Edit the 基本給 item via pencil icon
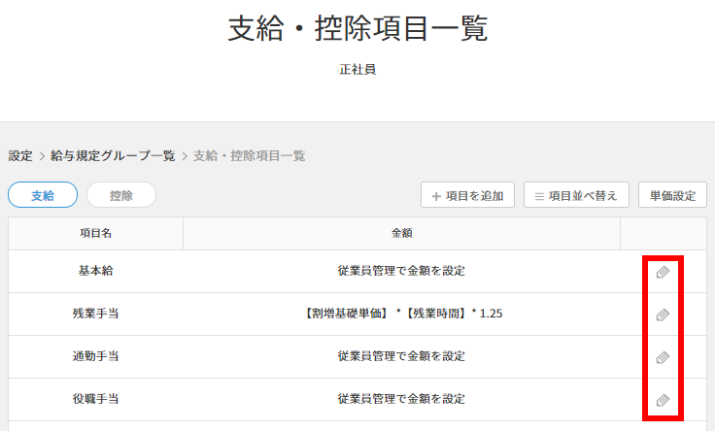This screenshot has width=715, height=431. (663, 272)
